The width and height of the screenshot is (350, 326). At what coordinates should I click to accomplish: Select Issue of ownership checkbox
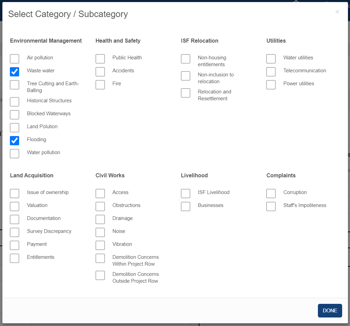[15, 193]
